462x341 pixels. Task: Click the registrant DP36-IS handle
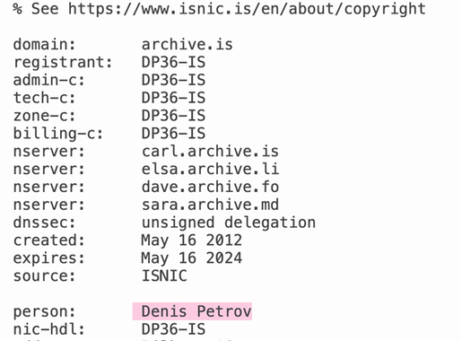click(173, 62)
